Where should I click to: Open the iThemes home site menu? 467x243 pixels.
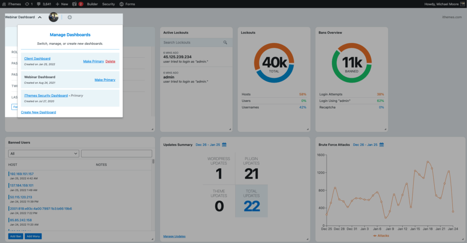pos(11,4)
